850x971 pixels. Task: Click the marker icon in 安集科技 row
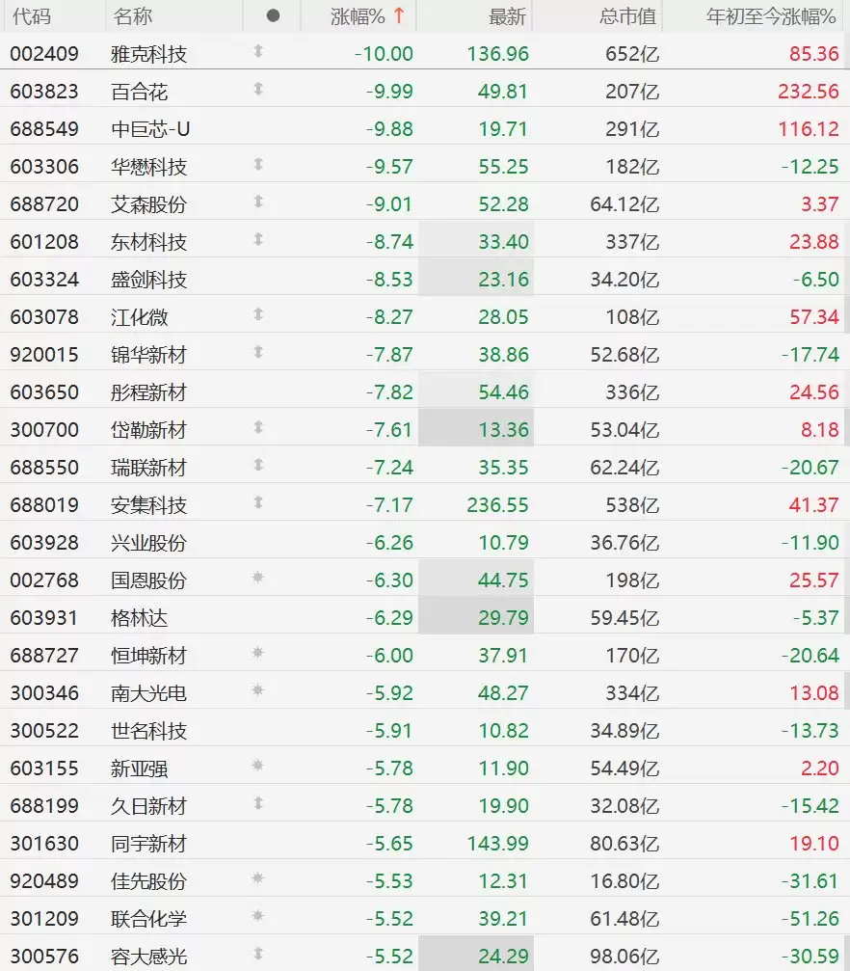(x=258, y=502)
